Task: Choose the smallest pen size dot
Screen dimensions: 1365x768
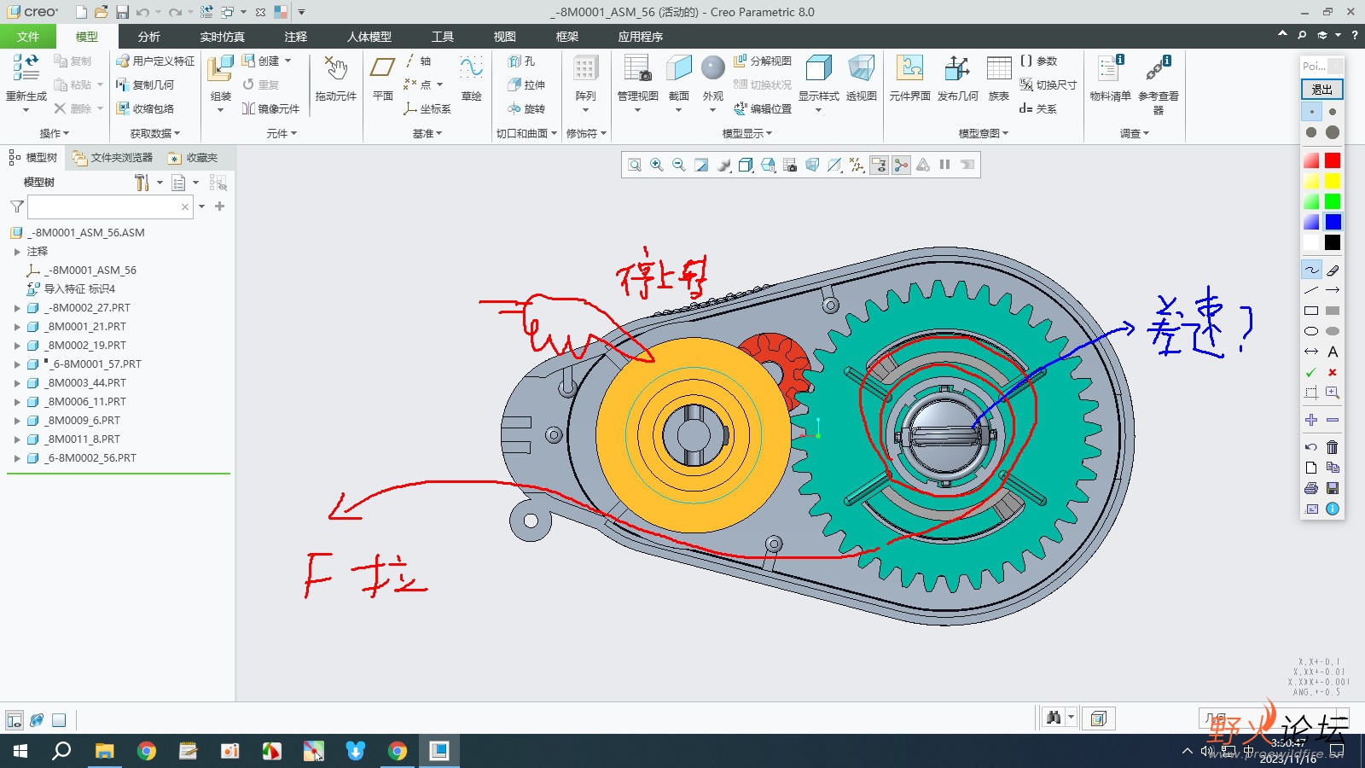Action: pyautogui.click(x=1311, y=112)
